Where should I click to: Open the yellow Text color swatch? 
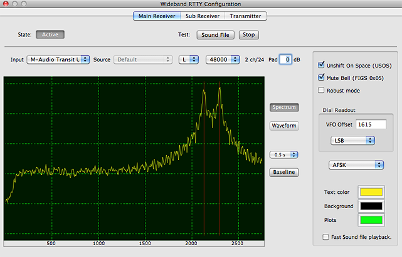tap(371, 192)
